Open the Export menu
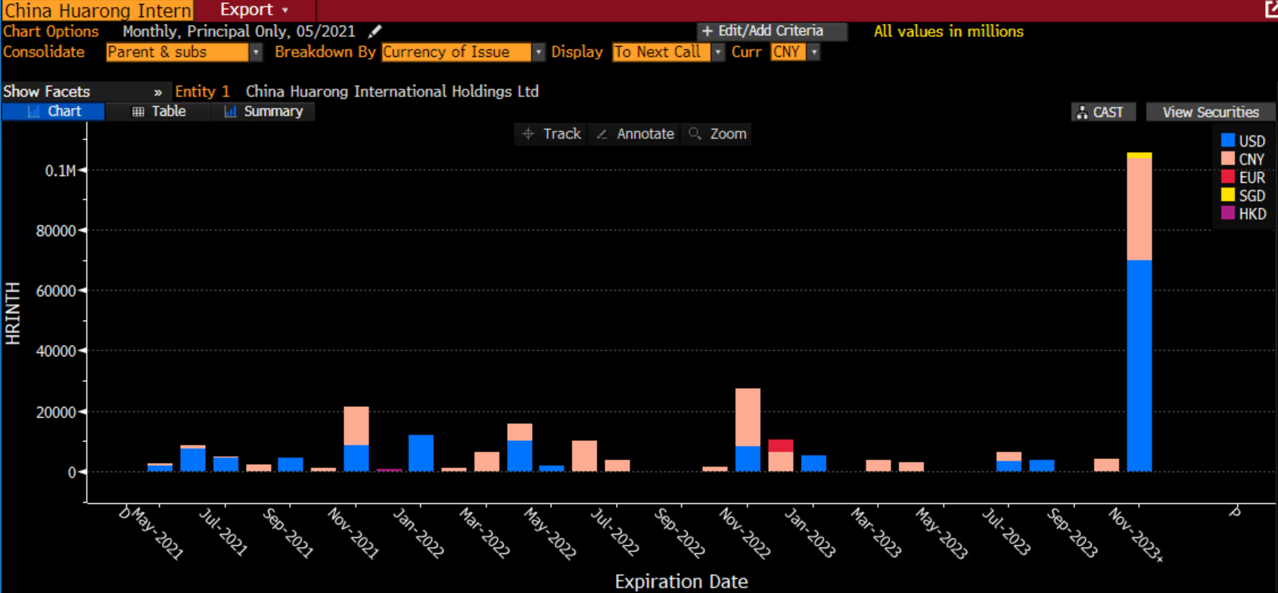Screen dimensions: 1278x593 (254, 10)
